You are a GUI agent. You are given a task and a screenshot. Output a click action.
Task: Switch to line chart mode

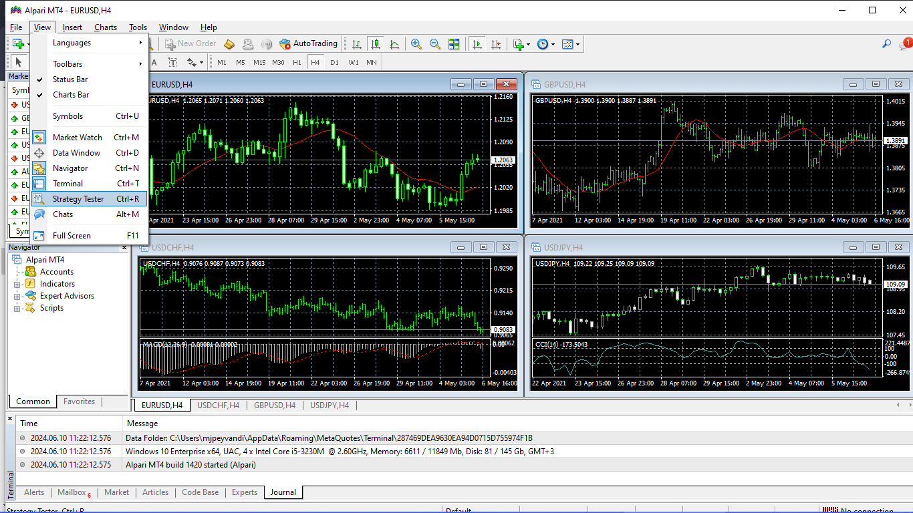(x=394, y=44)
